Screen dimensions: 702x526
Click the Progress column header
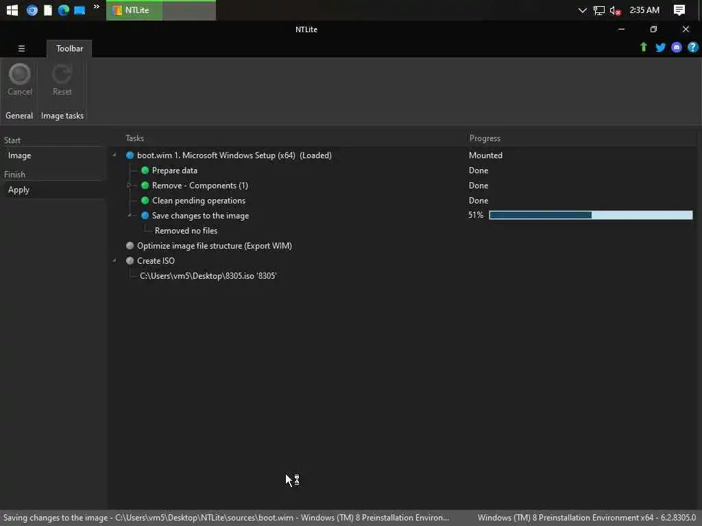pyautogui.click(x=485, y=138)
